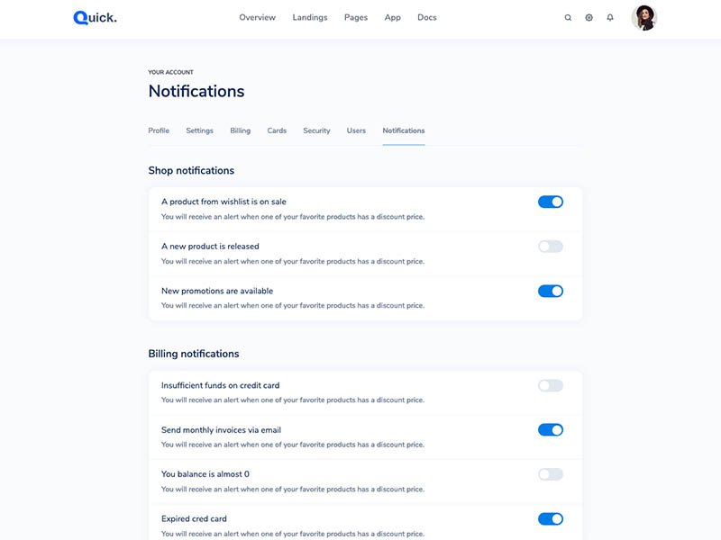
Task: Turn off new promotions available toggle
Action: (551, 291)
